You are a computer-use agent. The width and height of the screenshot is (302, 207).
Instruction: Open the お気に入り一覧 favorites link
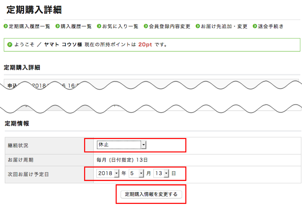click(x=117, y=27)
